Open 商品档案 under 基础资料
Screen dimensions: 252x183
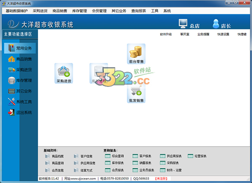coord(55,156)
